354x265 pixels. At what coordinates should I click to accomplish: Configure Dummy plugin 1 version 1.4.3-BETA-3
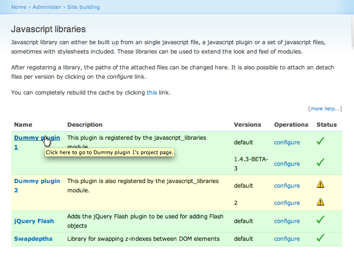pyautogui.click(x=287, y=163)
